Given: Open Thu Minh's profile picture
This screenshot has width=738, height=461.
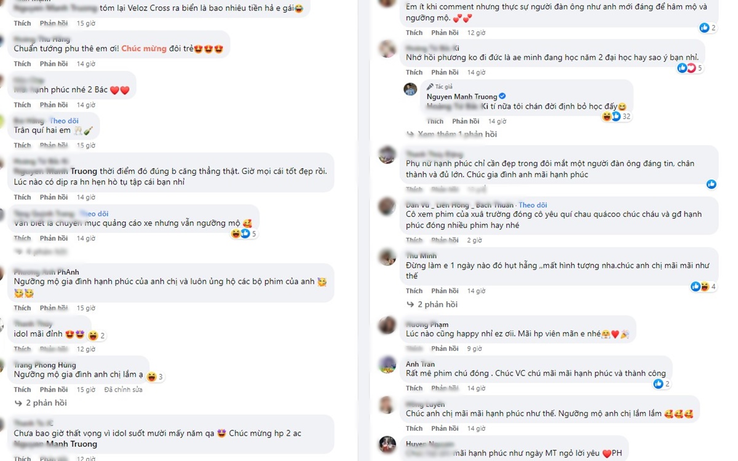Looking at the screenshot, I should point(387,258).
